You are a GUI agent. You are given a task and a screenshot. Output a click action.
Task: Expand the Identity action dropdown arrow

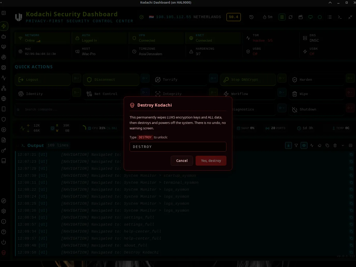[x=77, y=92]
